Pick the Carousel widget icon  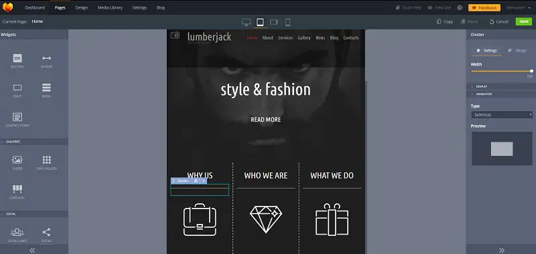[17, 189]
